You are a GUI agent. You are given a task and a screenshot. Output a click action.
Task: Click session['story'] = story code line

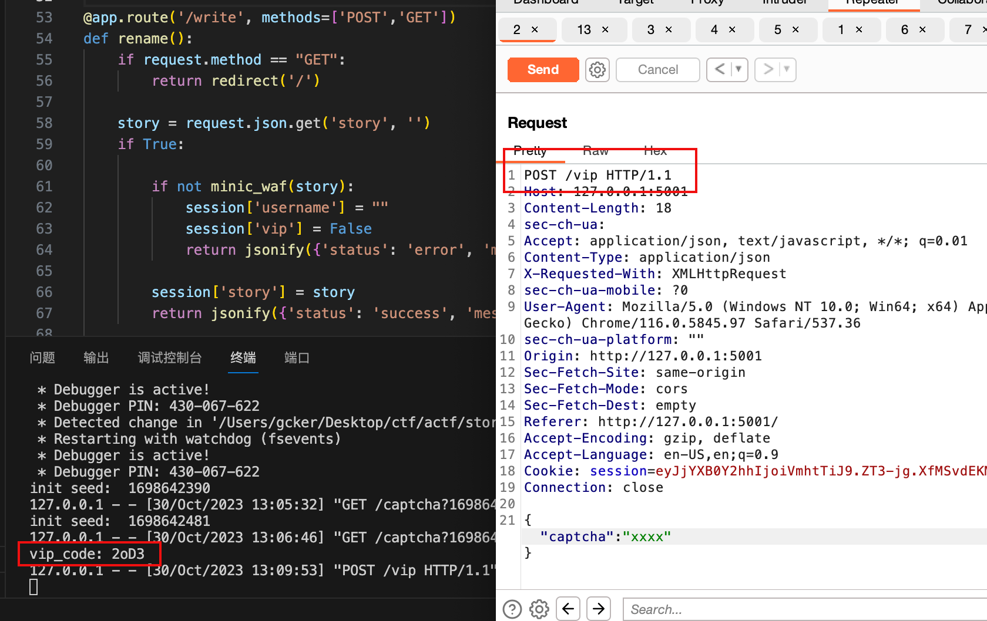tap(253, 292)
